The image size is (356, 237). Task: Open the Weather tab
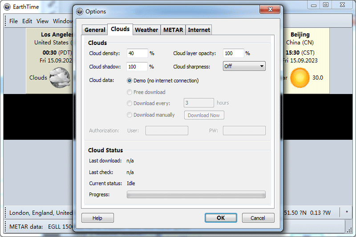click(146, 30)
